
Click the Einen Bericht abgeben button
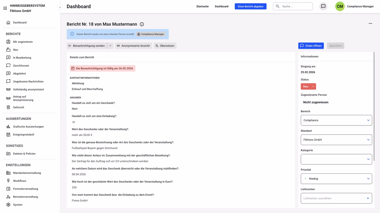[x=250, y=6]
